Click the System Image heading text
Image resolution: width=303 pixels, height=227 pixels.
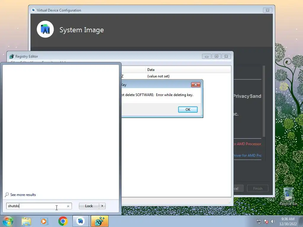click(x=82, y=30)
